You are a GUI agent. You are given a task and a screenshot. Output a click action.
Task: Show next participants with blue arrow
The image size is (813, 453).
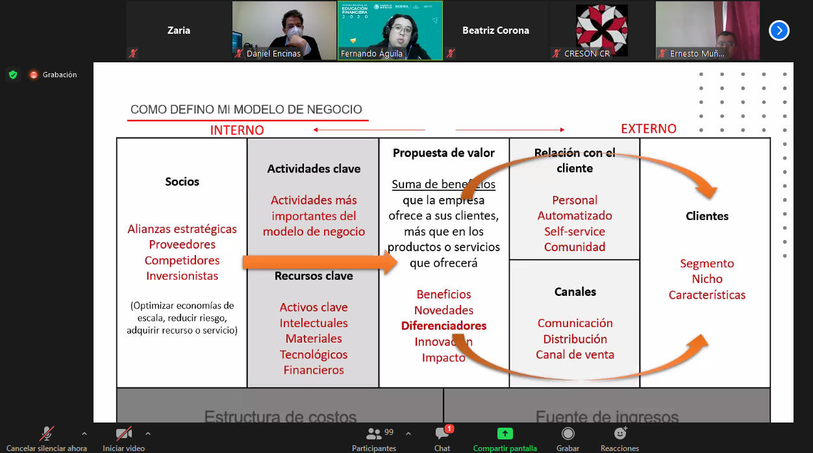pos(779,31)
